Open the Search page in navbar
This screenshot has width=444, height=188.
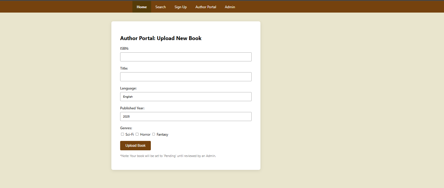point(160,7)
